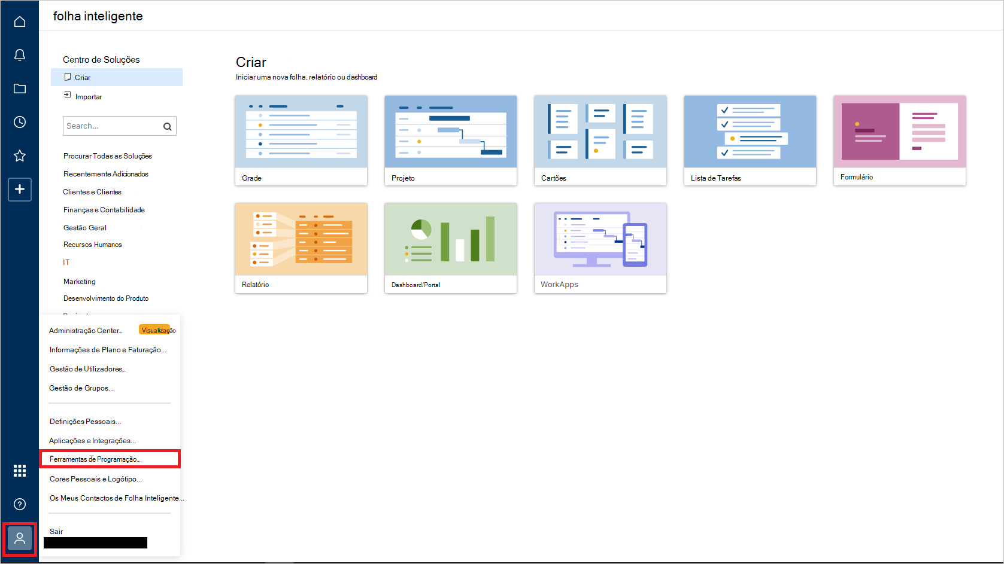Click the search magnifier icon
This screenshot has height=564, width=1004.
(x=168, y=126)
